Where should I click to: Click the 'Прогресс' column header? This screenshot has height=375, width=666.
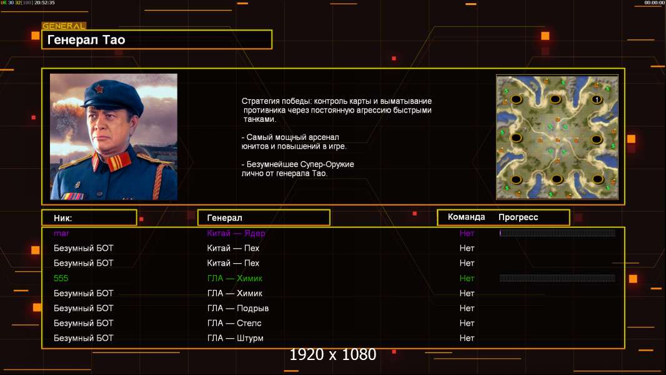pos(518,217)
